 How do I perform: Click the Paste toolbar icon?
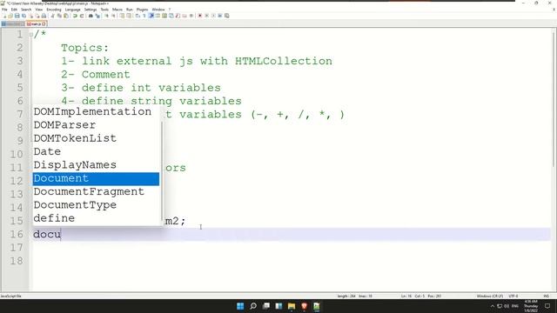[x=66, y=16]
